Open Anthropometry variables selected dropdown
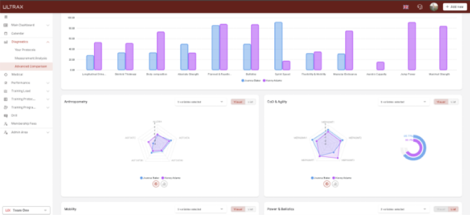The image size is (470, 215). coord(200,102)
